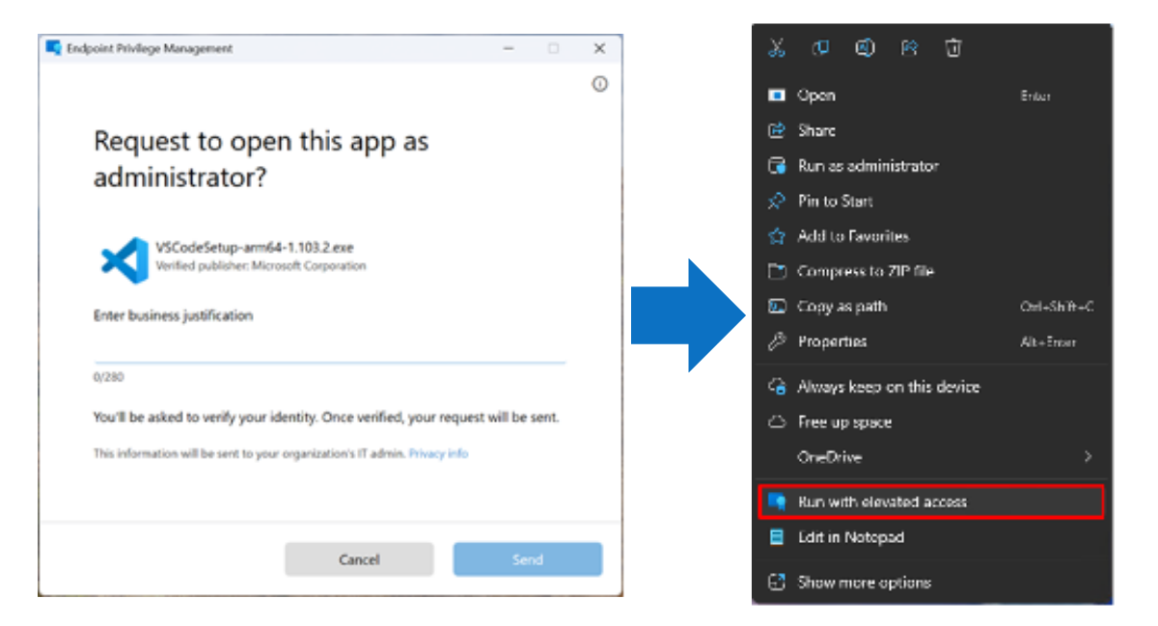Click Endpoint Privilege Management title icon

click(x=54, y=48)
